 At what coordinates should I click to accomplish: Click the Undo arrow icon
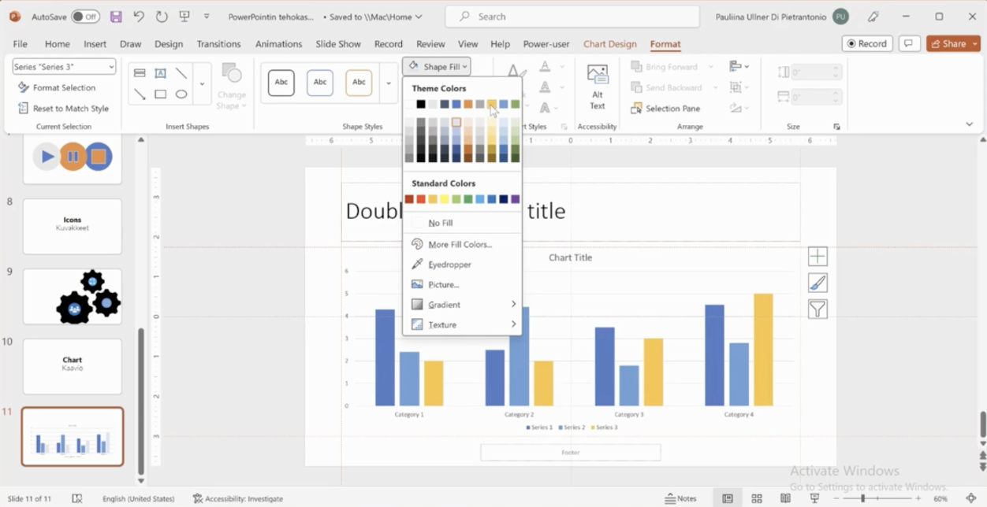139,17
